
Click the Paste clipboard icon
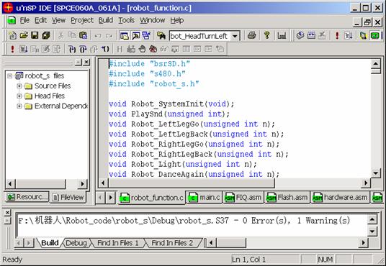tap(83, 36)
